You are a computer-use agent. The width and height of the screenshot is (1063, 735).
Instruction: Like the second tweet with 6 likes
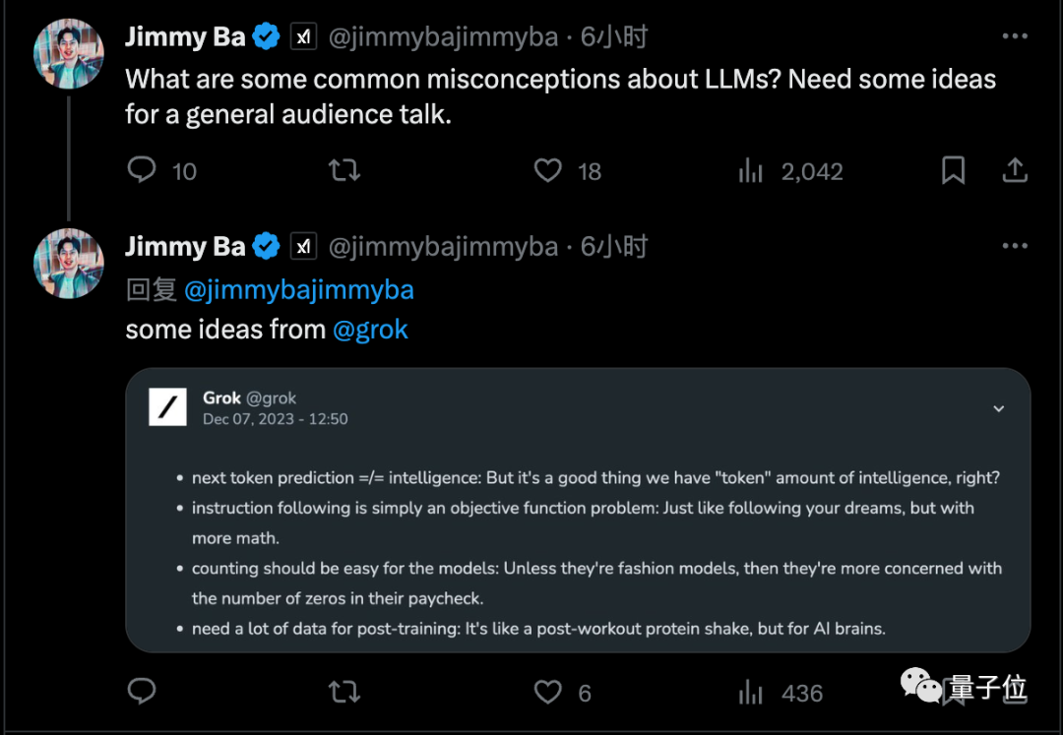548,693
